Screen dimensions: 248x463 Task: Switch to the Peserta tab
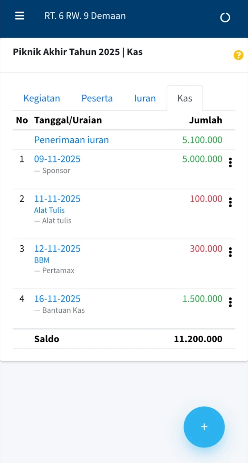pos(97,98)
